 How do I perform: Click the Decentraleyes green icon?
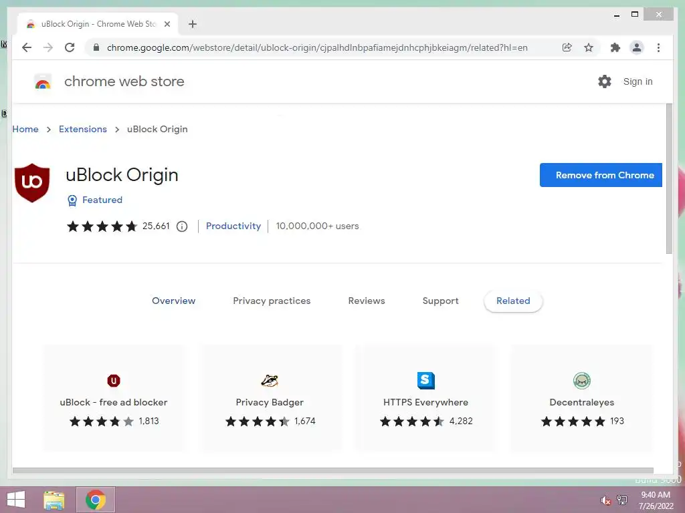coord(582,380)
